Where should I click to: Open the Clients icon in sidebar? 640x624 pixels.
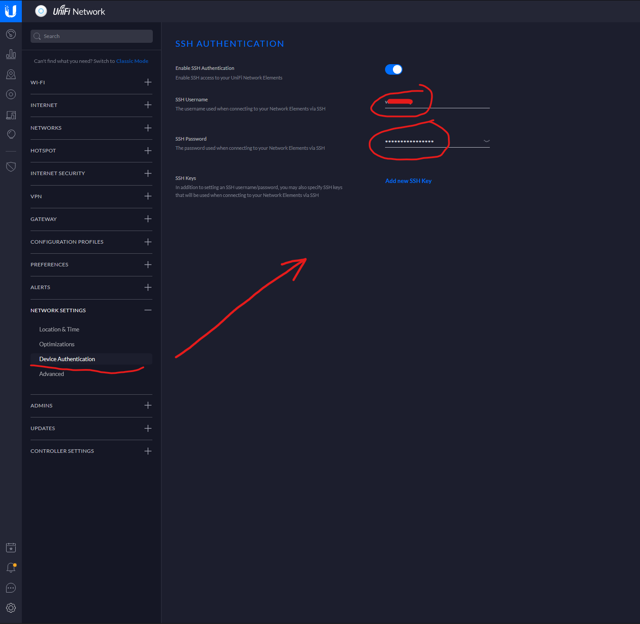11,115
